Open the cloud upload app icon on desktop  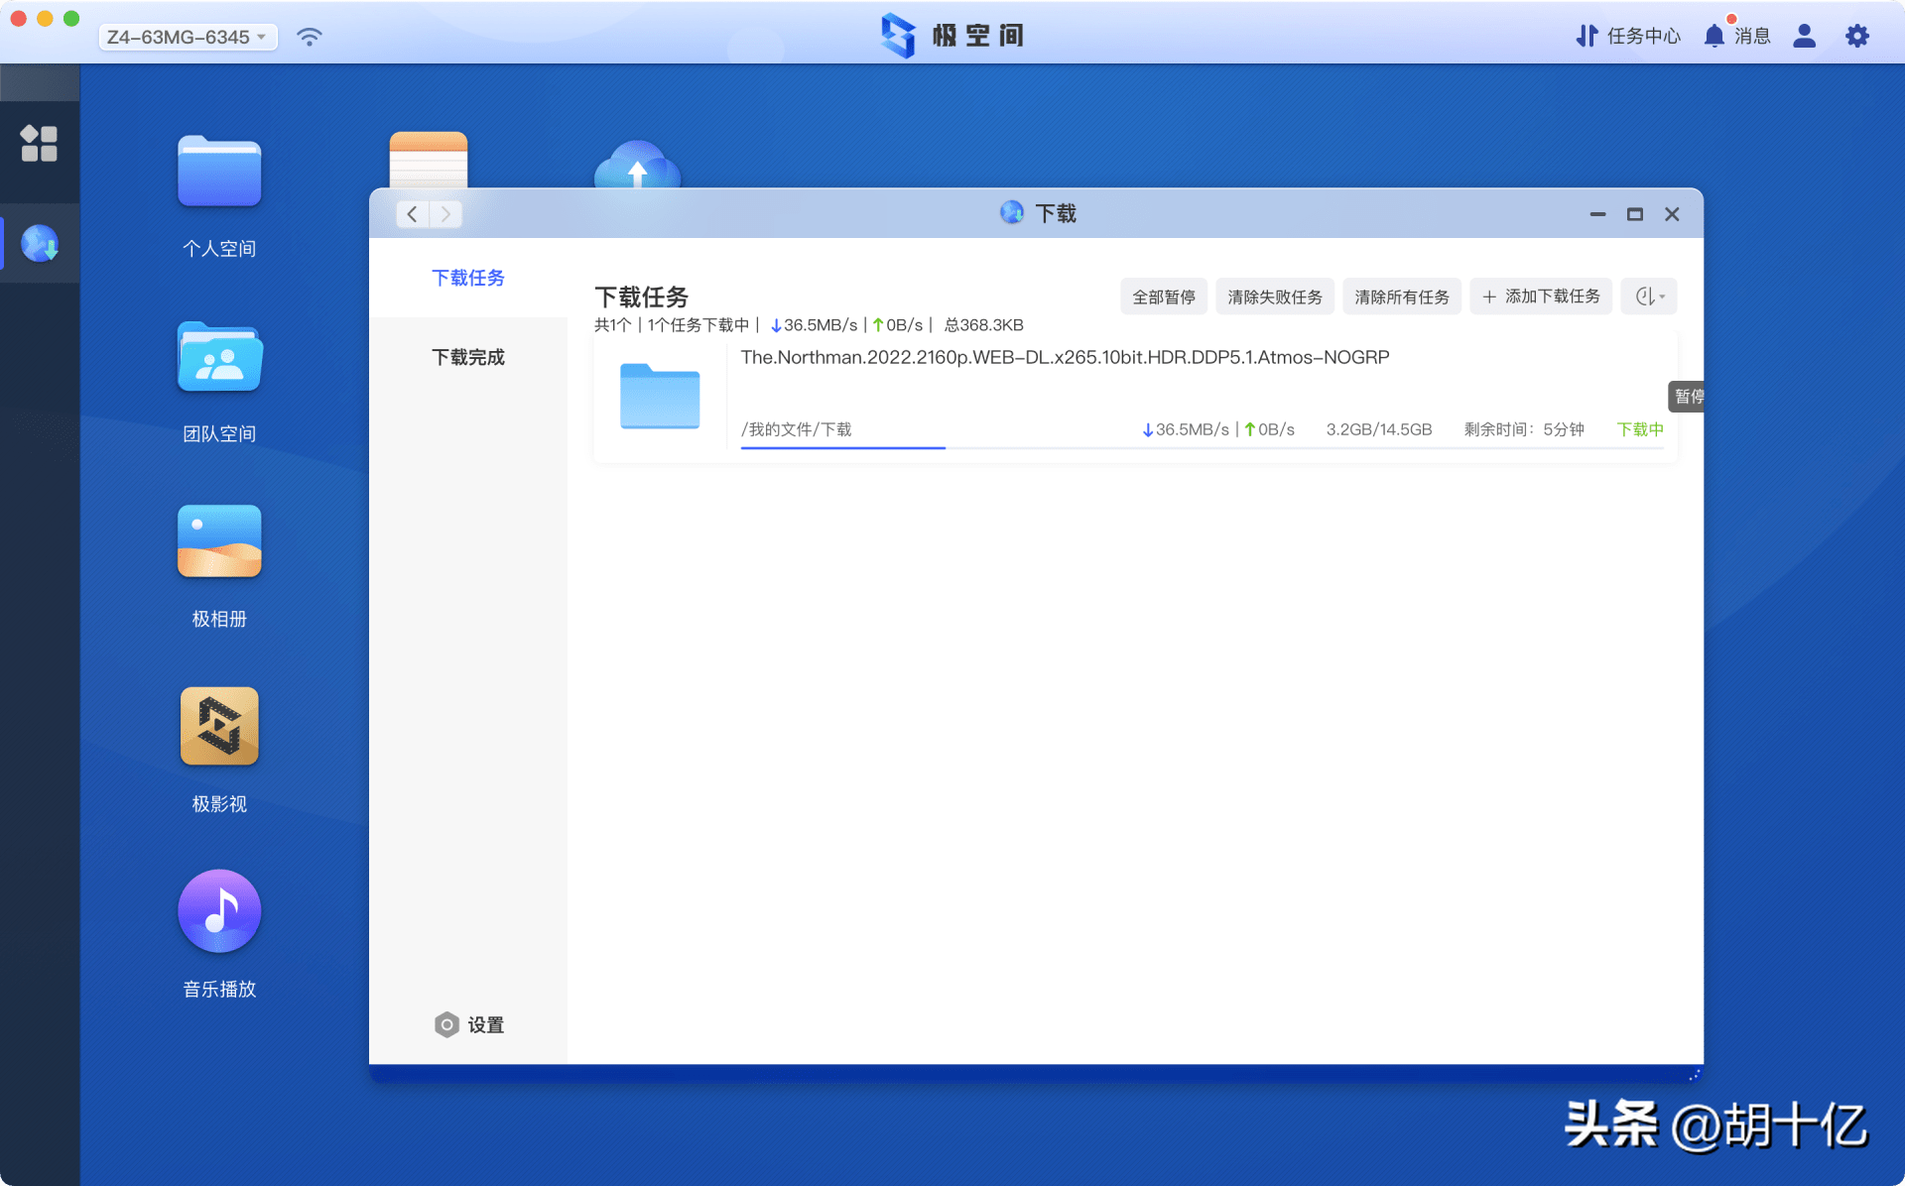click(637, 165)
